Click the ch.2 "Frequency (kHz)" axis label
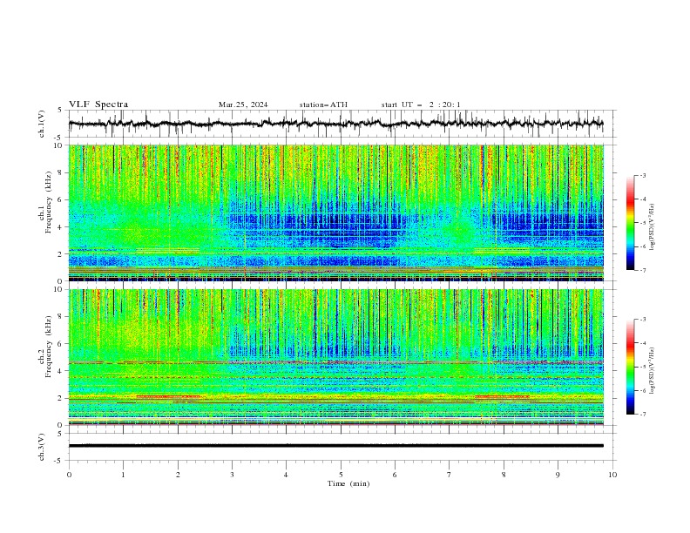 point(48,347)
